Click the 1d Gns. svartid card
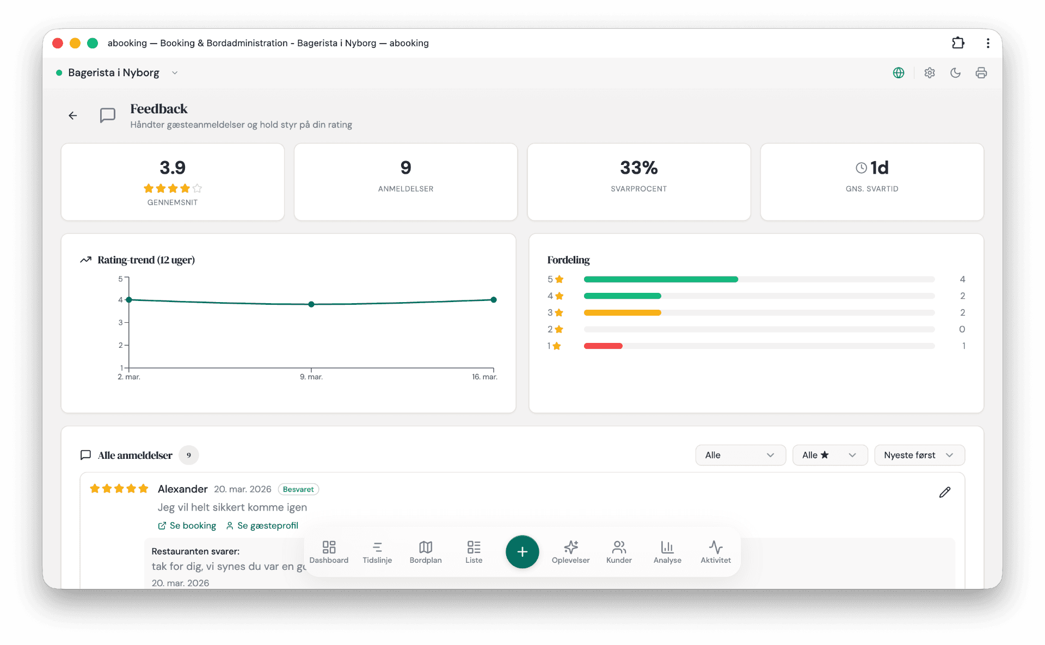 872,182
